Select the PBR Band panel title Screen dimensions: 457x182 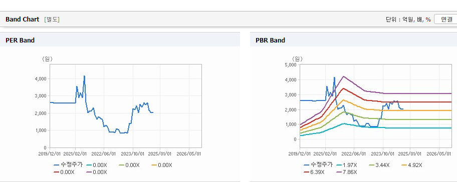pos(270,40)
